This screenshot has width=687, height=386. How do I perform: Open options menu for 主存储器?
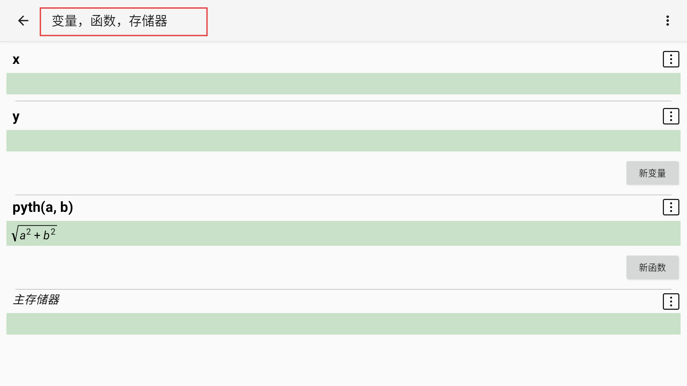[671, 302]
